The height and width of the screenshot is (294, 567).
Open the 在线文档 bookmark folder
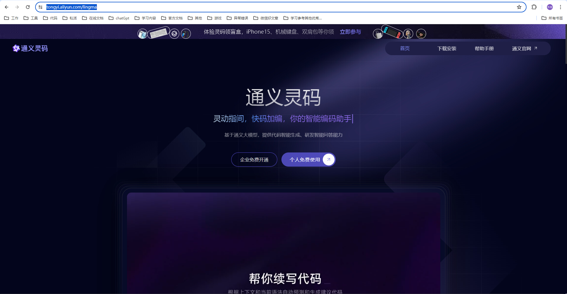(x=93, y=18)
